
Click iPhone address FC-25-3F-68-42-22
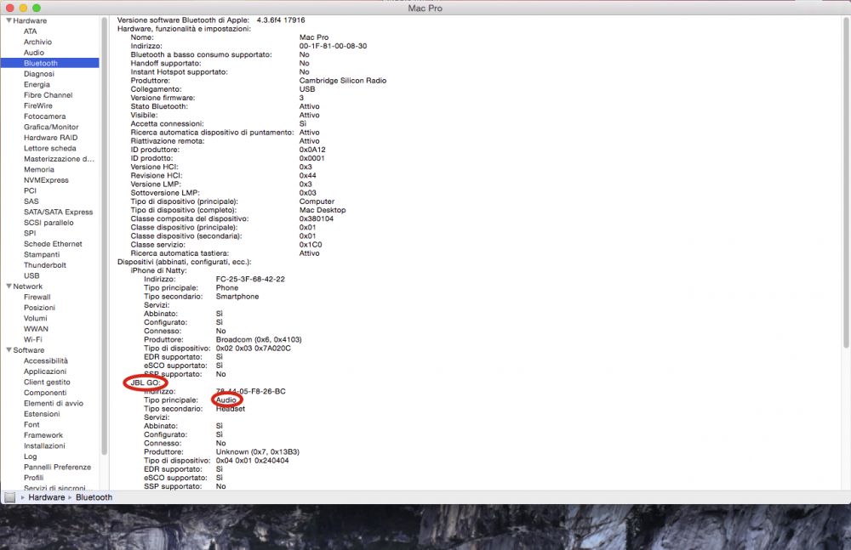point(250,280)
